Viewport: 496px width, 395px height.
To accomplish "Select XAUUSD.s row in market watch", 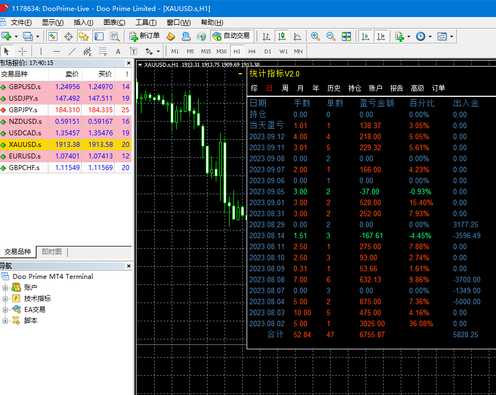I will [x=25, y=145].
